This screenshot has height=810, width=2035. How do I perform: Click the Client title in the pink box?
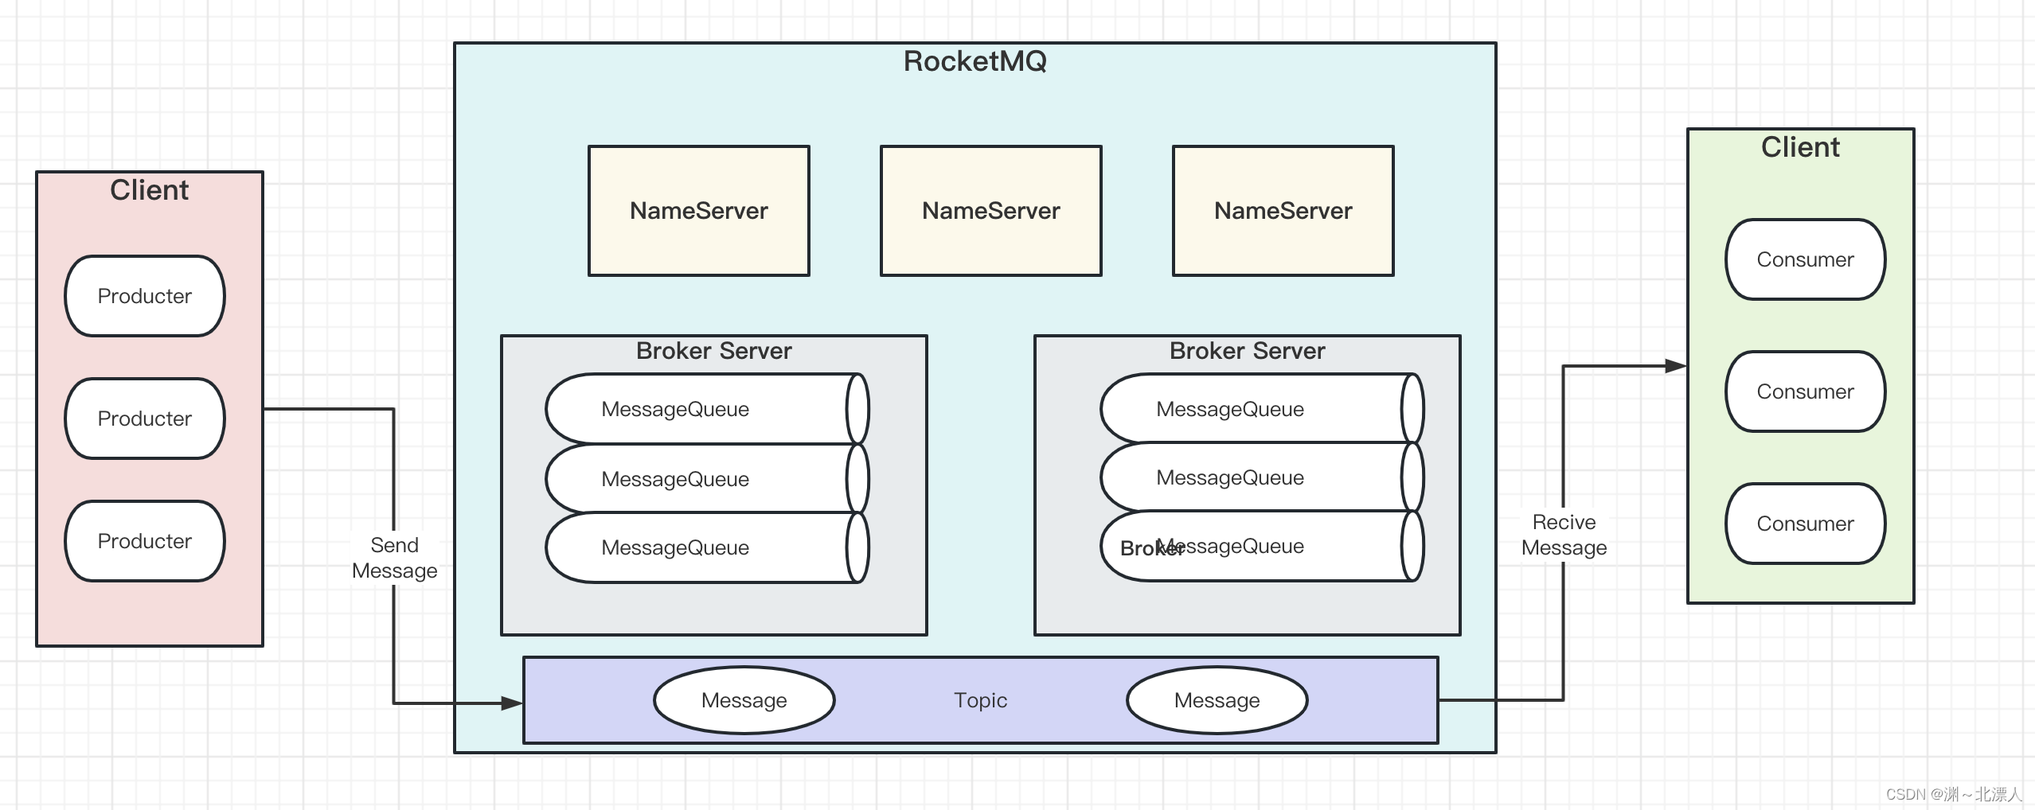click(x=149, y=190)
